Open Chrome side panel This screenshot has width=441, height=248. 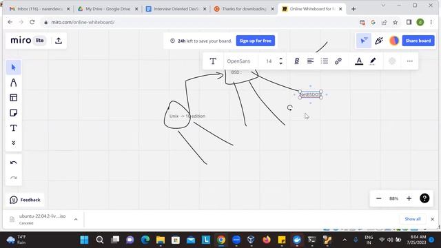coord(409,22)
